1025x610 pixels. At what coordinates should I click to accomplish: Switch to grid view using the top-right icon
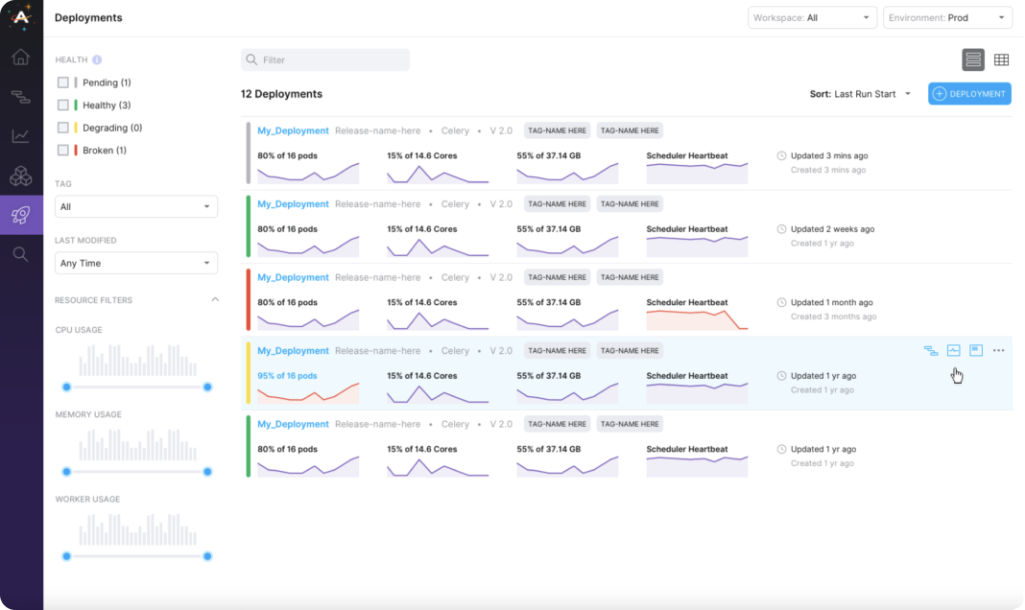pos(1002,59)
